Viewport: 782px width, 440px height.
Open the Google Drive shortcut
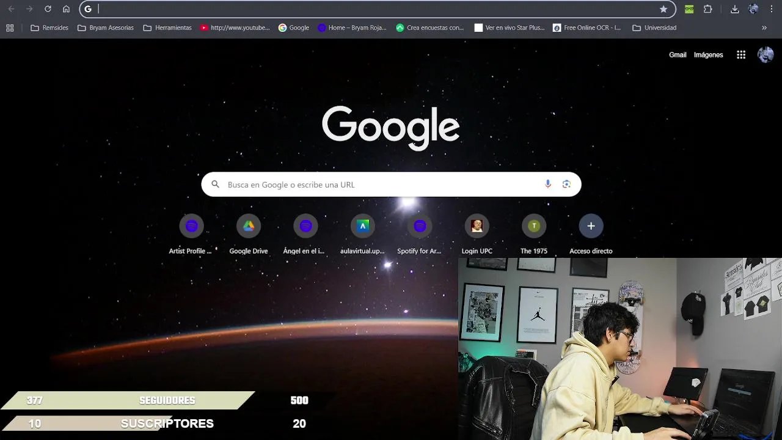pos(249,235)
